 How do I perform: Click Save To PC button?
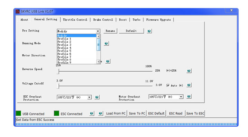[137, 113]
